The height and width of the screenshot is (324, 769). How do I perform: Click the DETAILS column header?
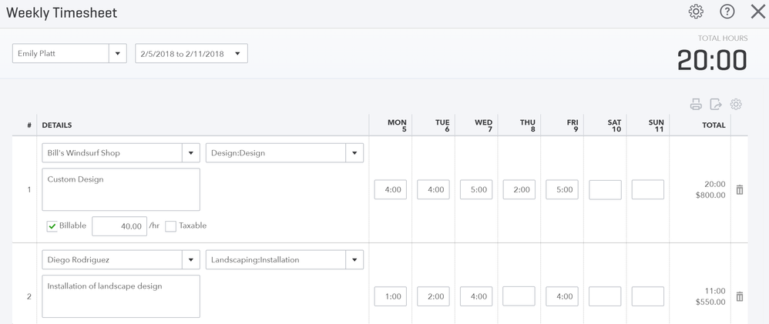click(x=57, y=125)
